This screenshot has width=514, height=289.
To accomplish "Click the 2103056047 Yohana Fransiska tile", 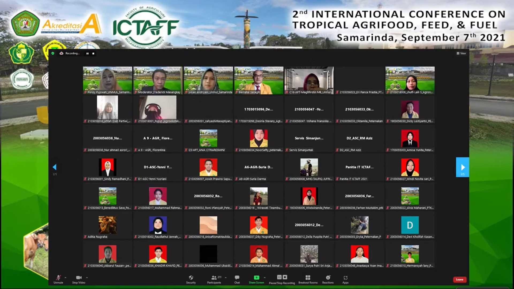I will [x=309, y=109].
